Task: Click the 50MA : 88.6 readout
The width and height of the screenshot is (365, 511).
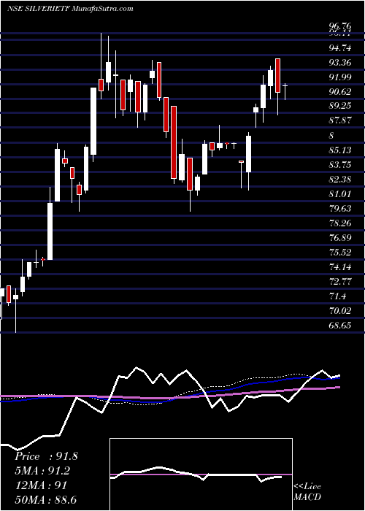Action: [x=45, y=500]
